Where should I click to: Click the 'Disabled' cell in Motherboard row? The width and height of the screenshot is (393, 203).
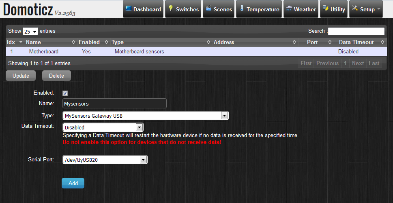pos(348,52)
